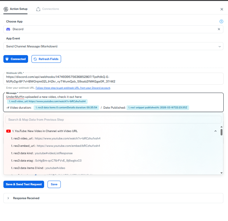Select the contentDetails duration mapped tag

[66, 108]
